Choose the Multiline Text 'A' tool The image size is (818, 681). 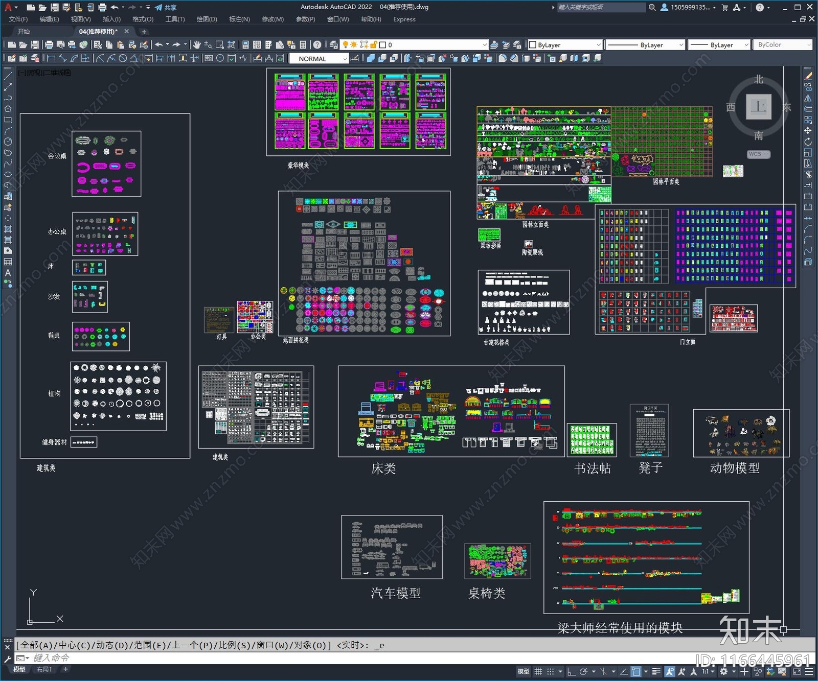tap(8, 273)
